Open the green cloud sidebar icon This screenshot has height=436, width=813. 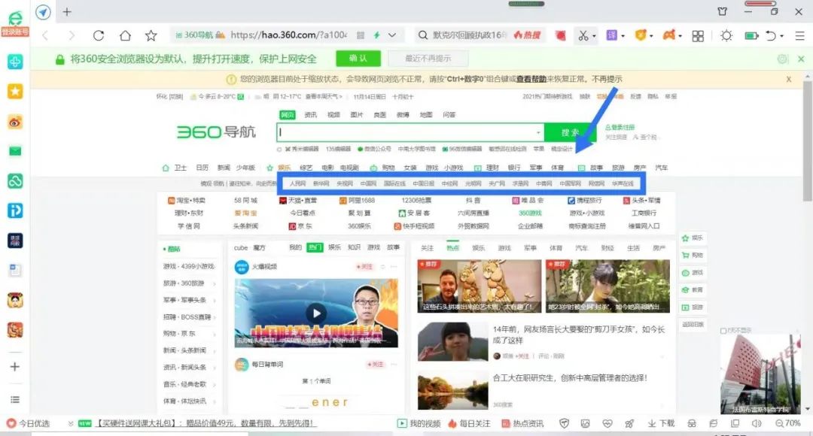coord(15,180)
